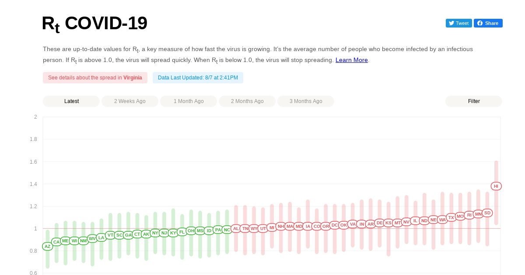Switch to 2 Weeks Ago view
525x275 pixels.
[x=130, y=101]
